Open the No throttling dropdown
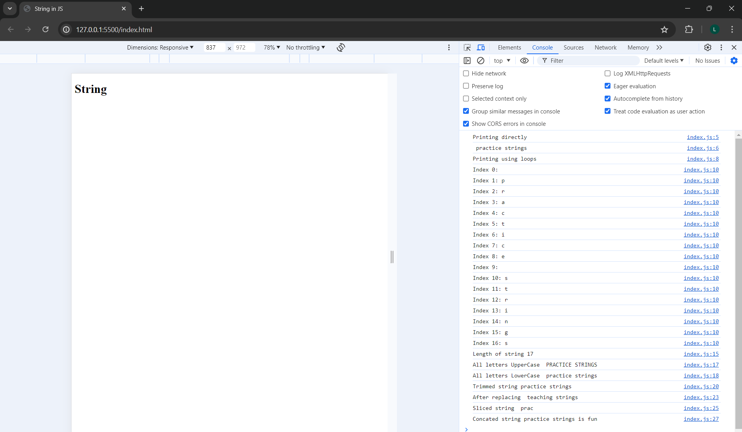Image resolution: width=742 pixels, height=432 pixels. tap(305, 47)
